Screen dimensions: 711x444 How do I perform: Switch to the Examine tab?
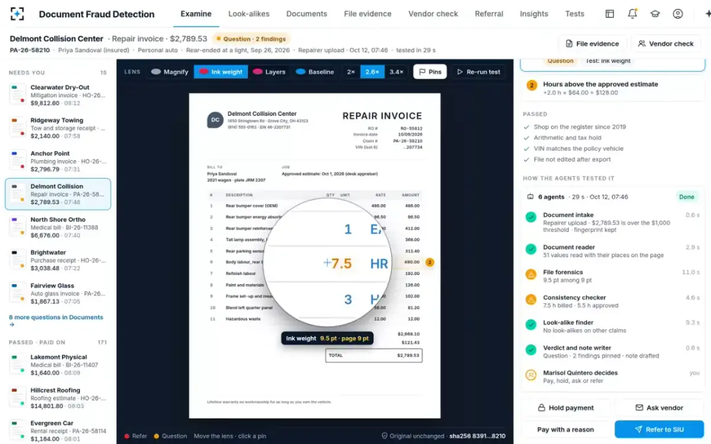click(196, 14)
